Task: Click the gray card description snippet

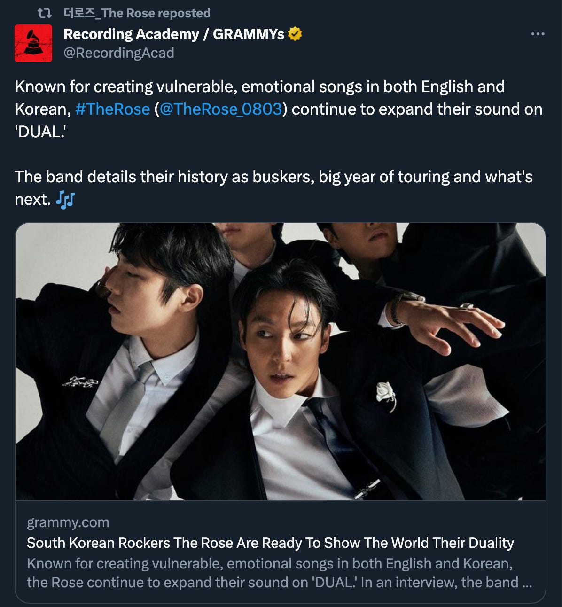Action: coord(279,573)
